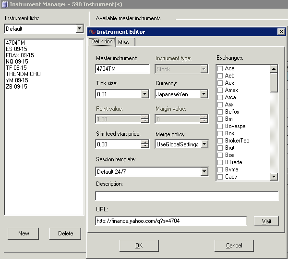288x259 pixels.
Task: Select NQ 09-15 in the list
Action: [x=17, y=62]
